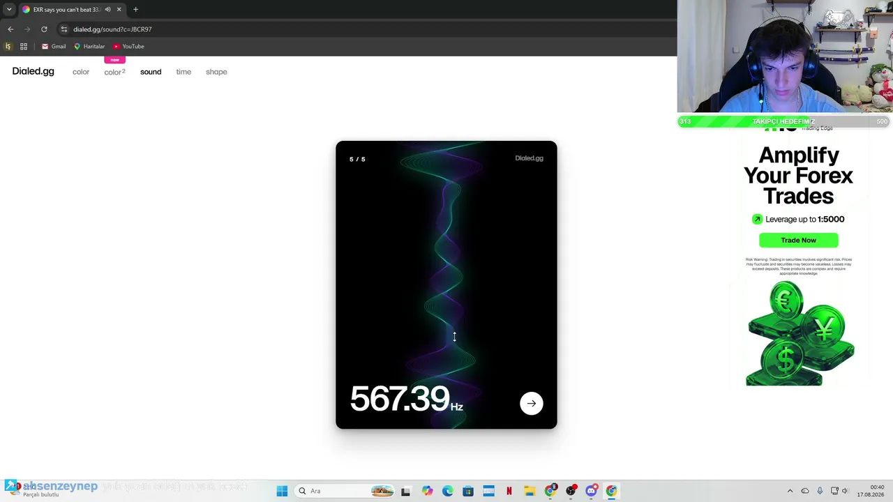Open the Gmail bookmark
The width and height of the screenshot is (893, 502).
[x=54, y=47]
